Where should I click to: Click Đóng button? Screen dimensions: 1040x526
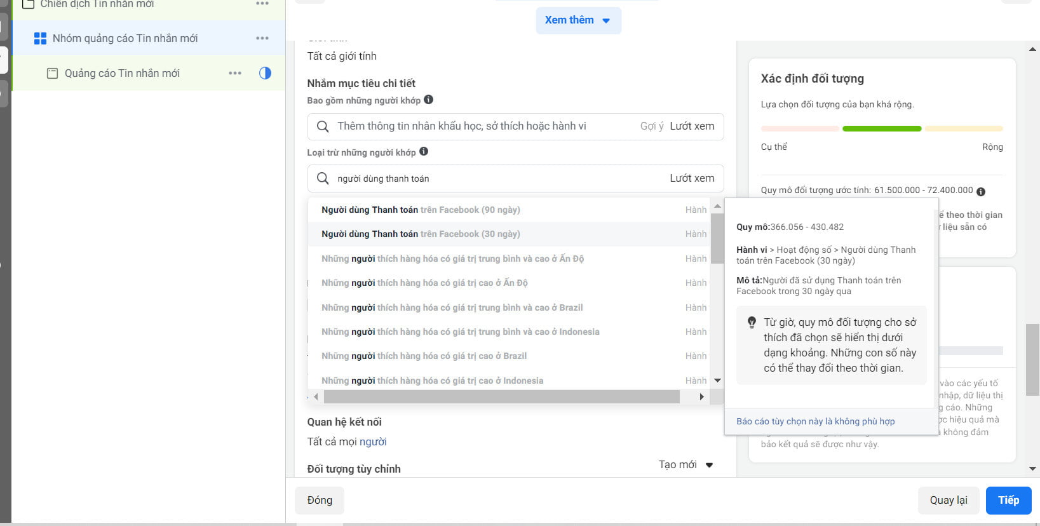(x=319, y=501)
